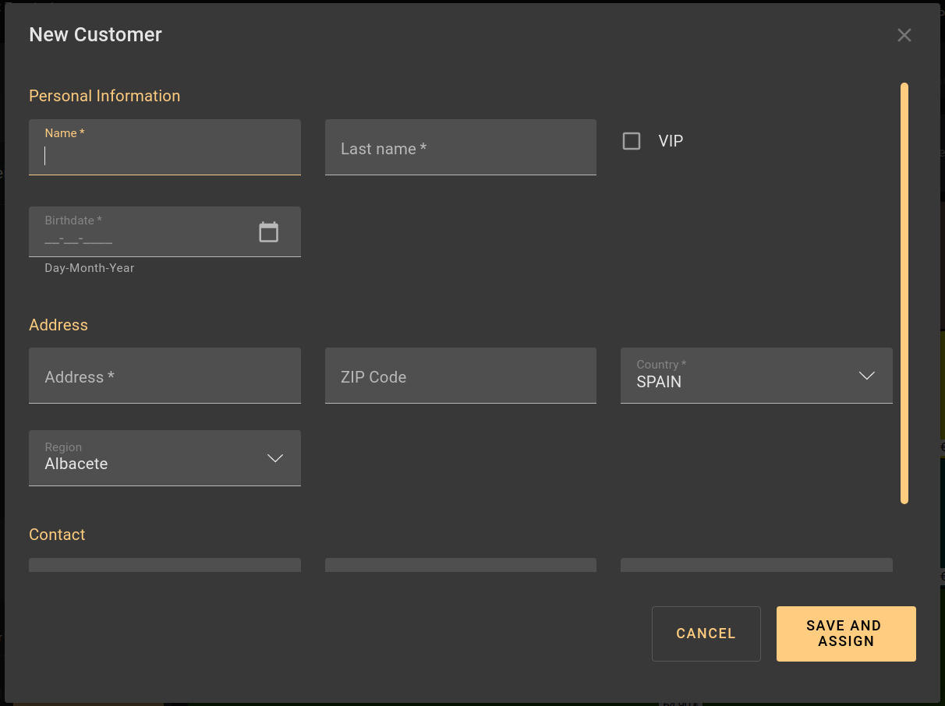Select the SPAIN country value
Image resolution: width=945 pixels, height=706 pixels.
pos(659,382)
